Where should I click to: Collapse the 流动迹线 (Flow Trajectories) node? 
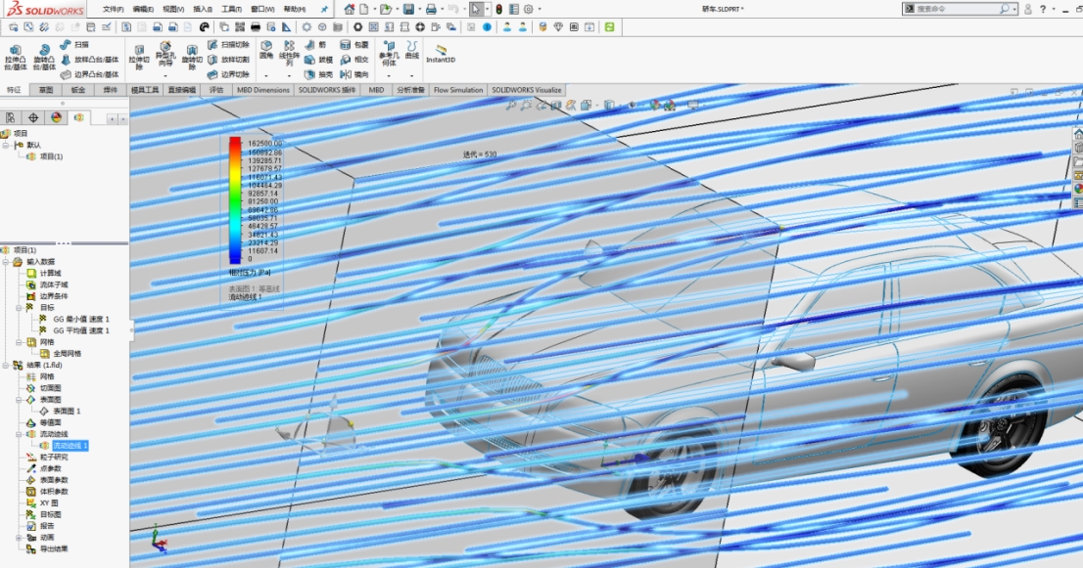[19, 434]
